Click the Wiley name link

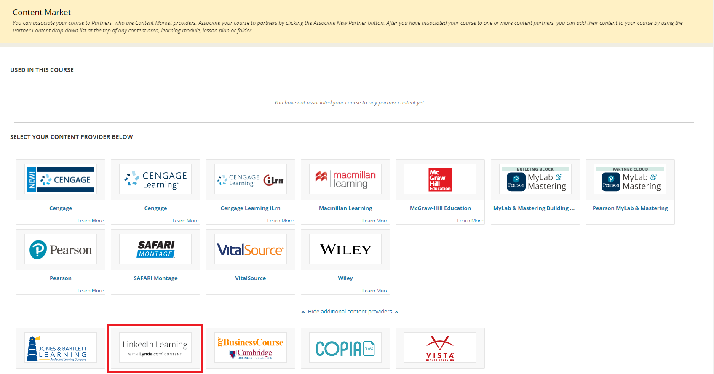[x=345, y=278]
